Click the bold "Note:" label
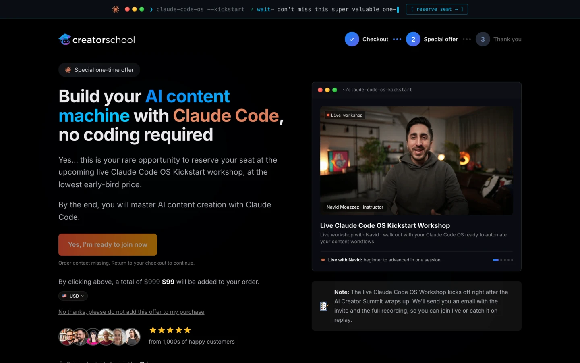The width and height of the screenshot is (580, 363). pyautogui.click(x=342, y=292)
